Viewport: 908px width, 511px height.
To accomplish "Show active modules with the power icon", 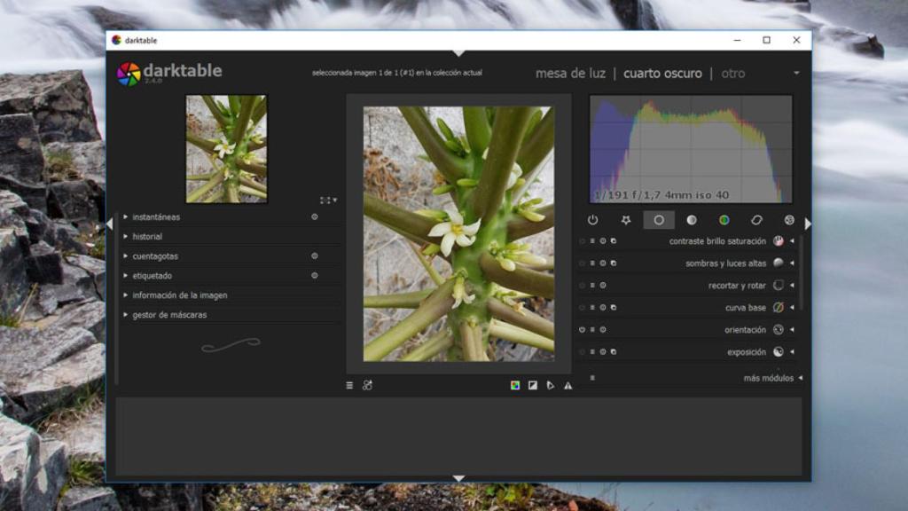I will pos(592,220).
